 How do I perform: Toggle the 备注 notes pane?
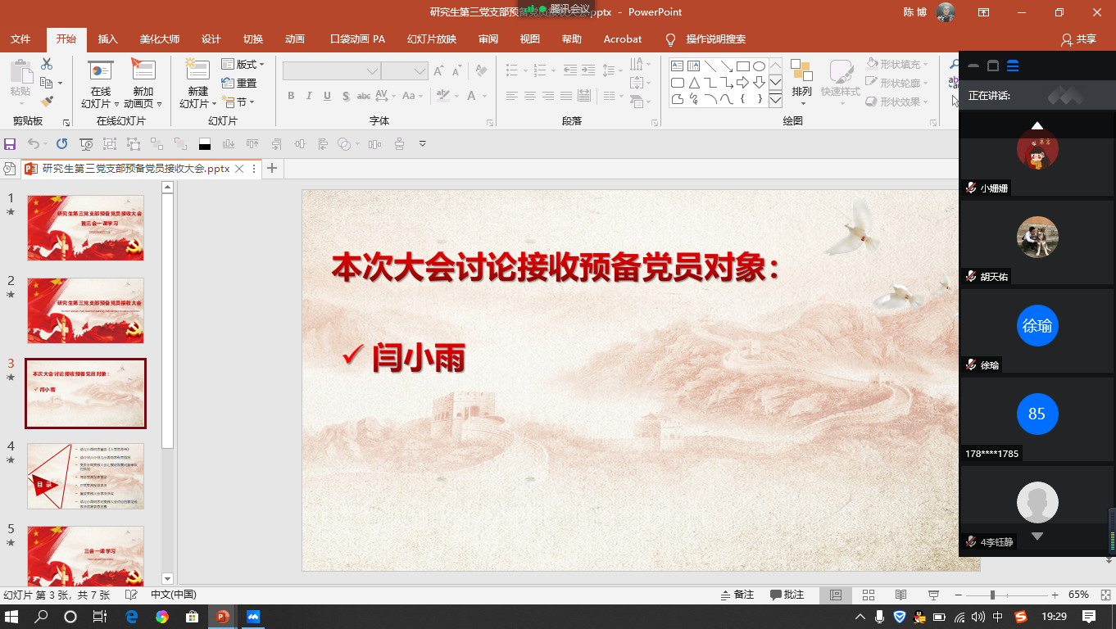(737, 595)
